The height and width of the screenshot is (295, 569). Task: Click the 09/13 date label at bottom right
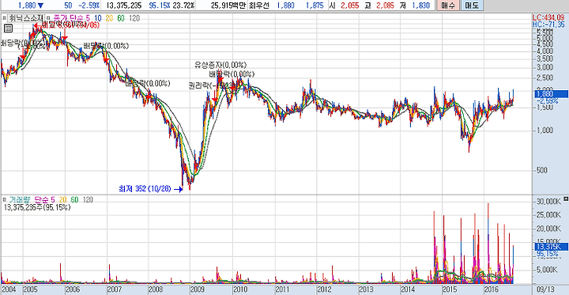[545, 290]
